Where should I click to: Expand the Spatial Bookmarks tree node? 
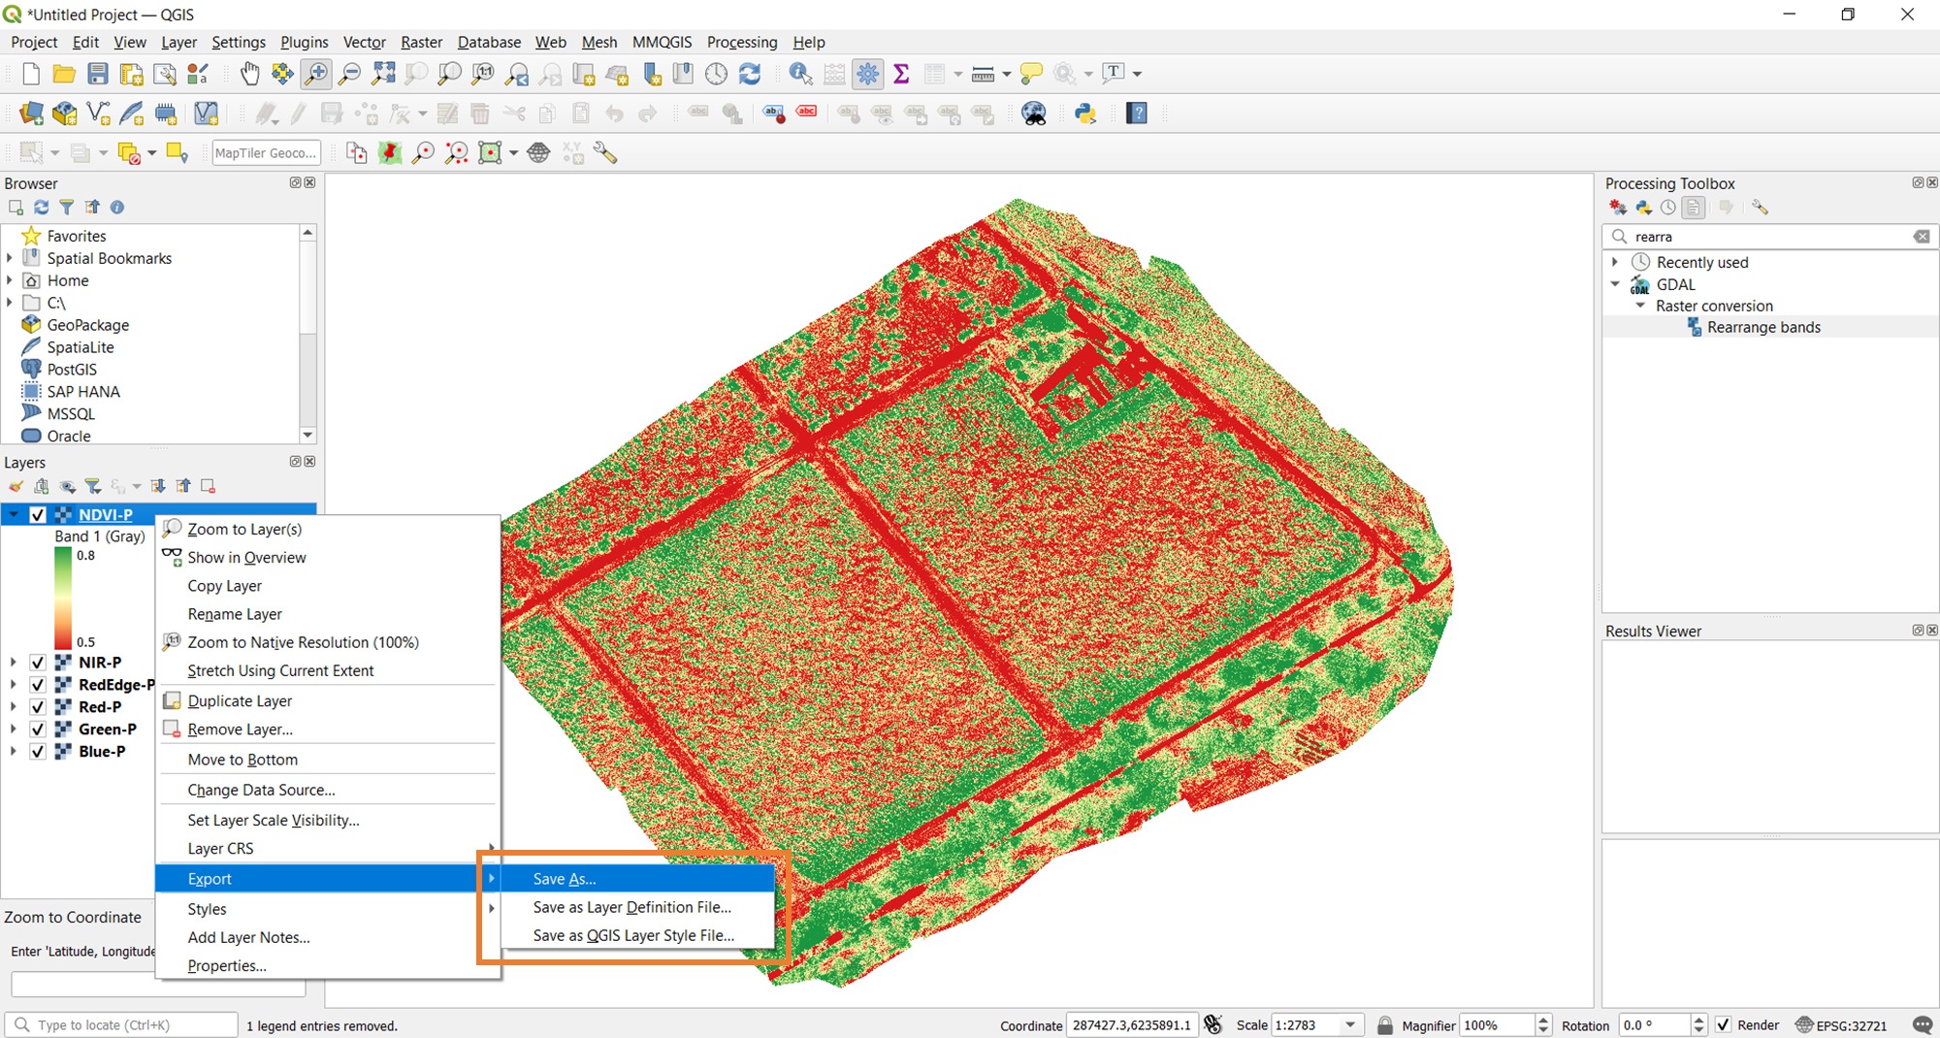point(10,258)
